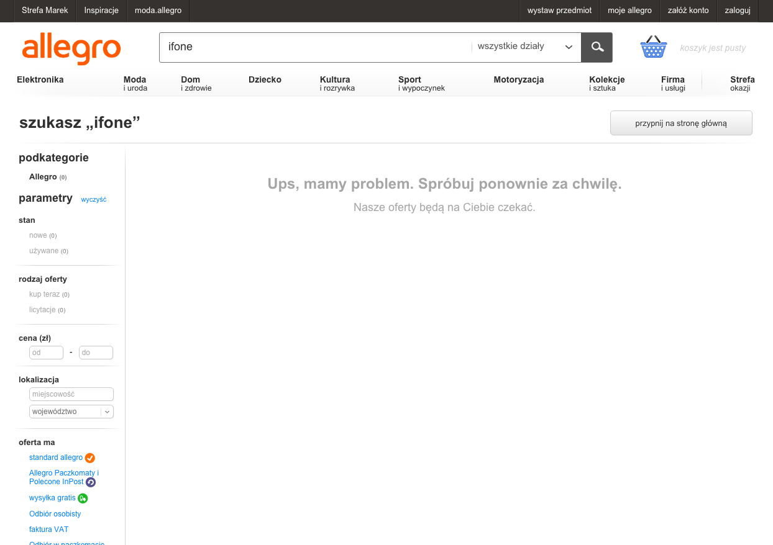Click the podkategorie heading
The image size is (773, 545).
click(x=53, y=158)
